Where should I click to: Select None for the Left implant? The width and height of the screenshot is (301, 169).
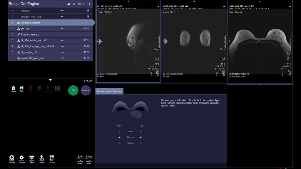point(141,131)
